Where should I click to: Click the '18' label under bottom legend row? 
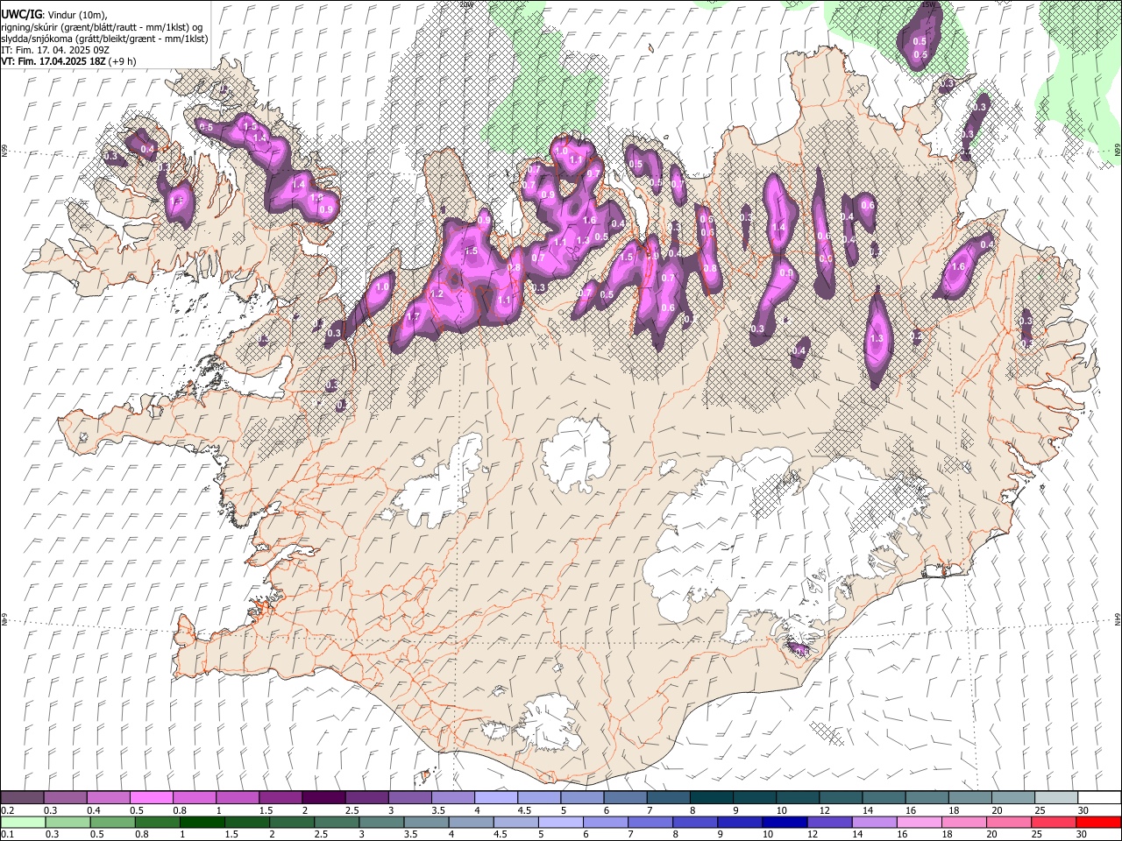(x=948, y=834)
